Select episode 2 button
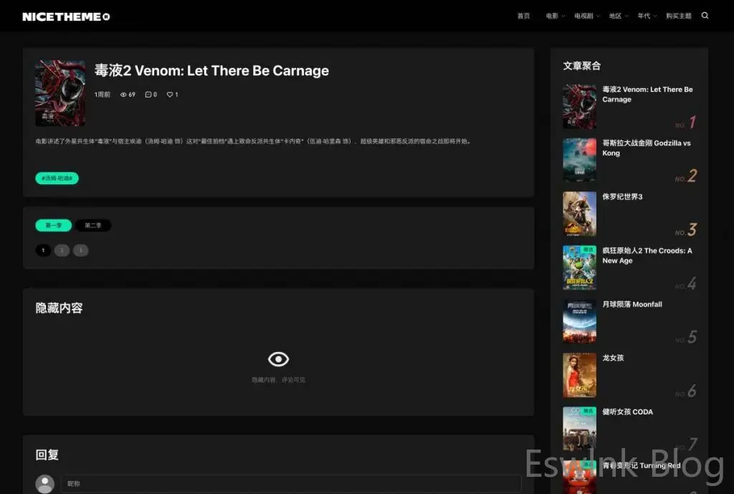This screenshot has height=494, width=734. (x=62, y=250)
